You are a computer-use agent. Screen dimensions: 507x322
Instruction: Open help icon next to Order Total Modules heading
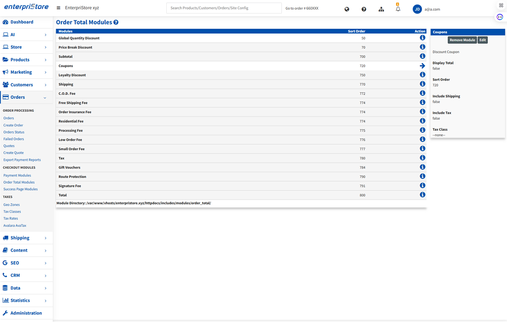[x=116, y=23]
